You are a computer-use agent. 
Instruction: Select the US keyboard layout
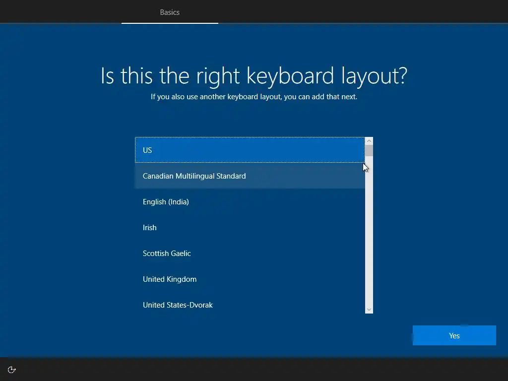(x=250, y=150)
